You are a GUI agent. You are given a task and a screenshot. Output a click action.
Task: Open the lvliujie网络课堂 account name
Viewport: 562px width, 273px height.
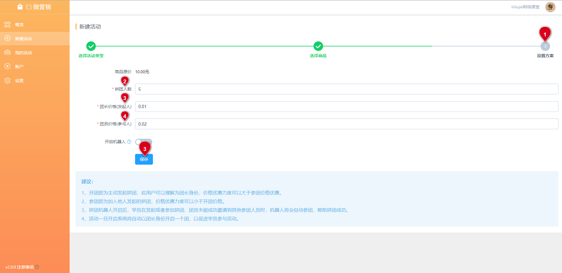[x=525, y=7]
